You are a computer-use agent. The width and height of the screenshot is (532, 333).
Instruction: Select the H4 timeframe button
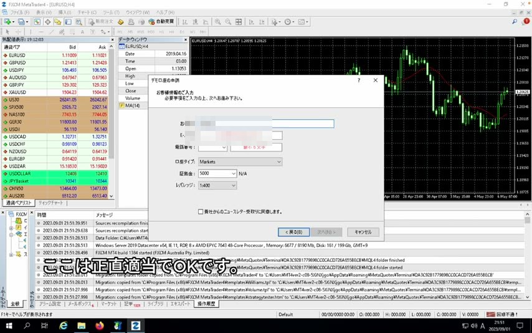[172, 32]
